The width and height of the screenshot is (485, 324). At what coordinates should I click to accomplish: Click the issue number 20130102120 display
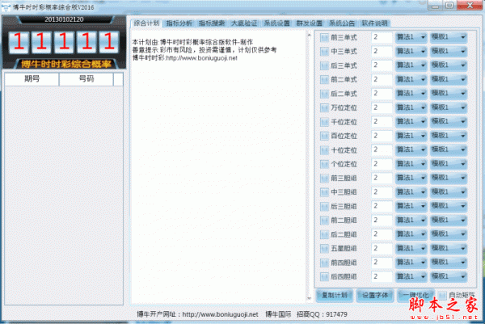tap(64, 19)
